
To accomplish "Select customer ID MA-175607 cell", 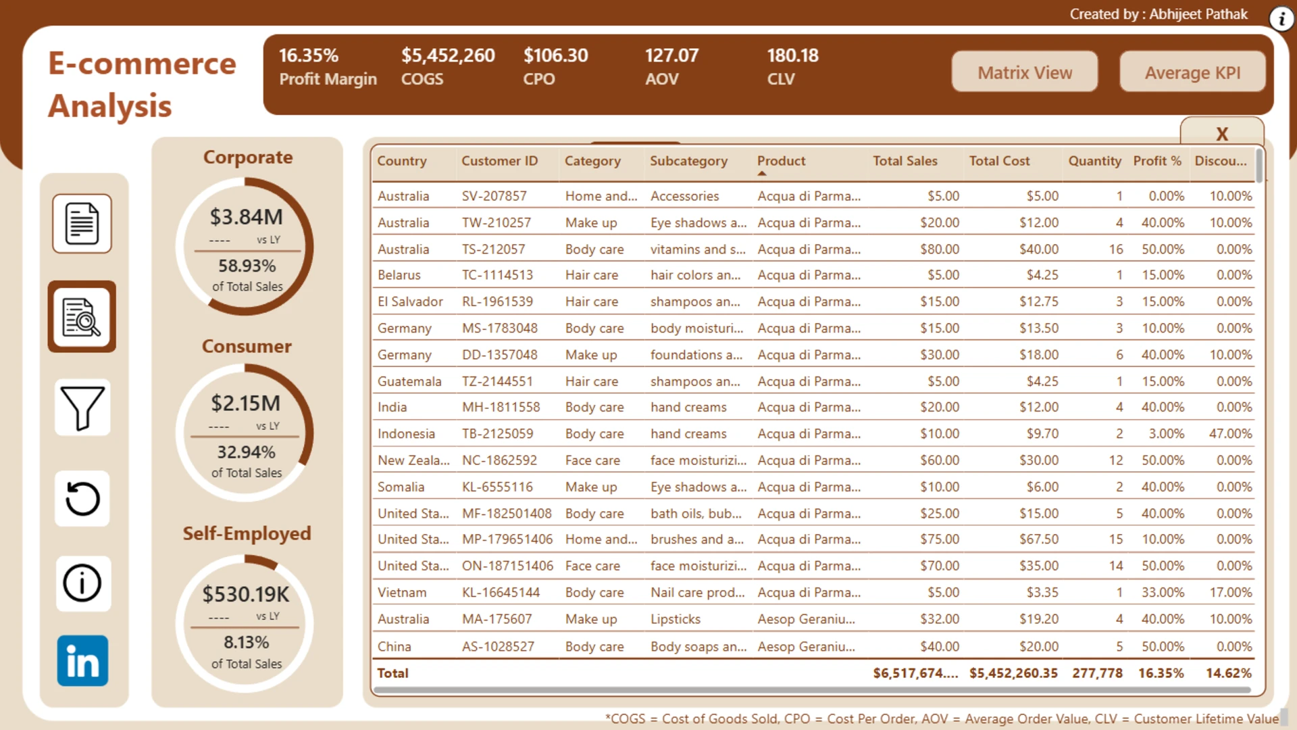I will pos(497,619).
